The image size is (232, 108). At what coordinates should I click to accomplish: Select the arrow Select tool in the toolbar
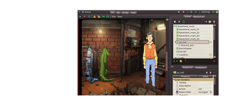[x=80, y=17]
